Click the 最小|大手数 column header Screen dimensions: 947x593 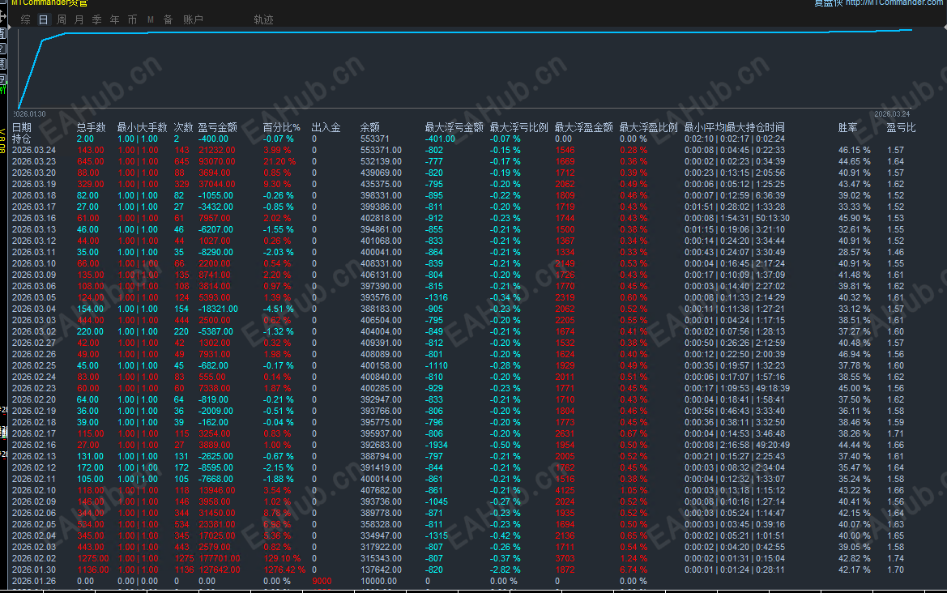pos(142,127)
